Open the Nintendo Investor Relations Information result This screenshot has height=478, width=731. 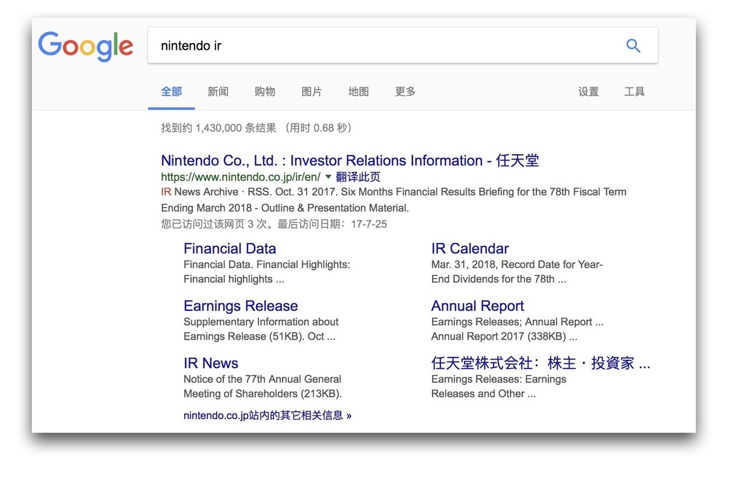(350, 161)
